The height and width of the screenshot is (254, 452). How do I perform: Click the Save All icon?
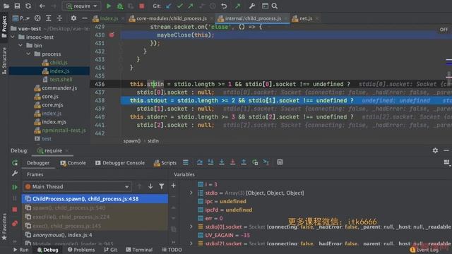(x=17, y=6)
